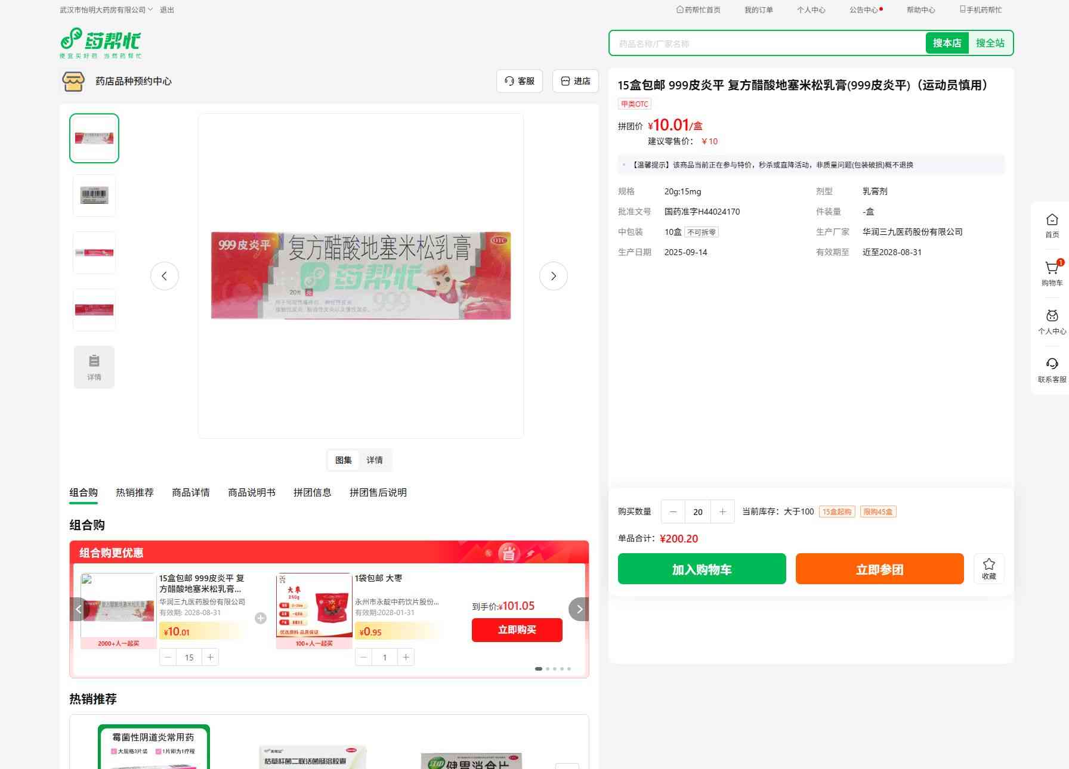Show next product image with right arrow

tap(553, 276)
